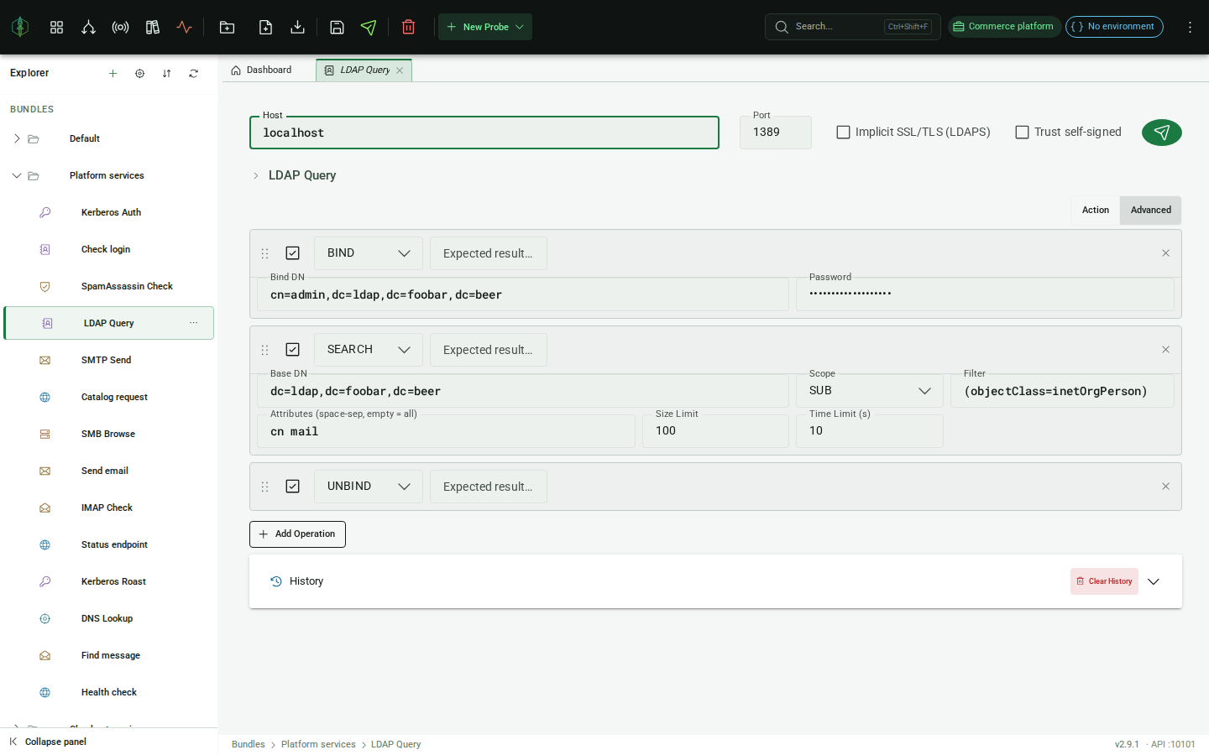1209x755 pixels.
Task: Save the probe with the floppy icon
Action: [337, 27]
